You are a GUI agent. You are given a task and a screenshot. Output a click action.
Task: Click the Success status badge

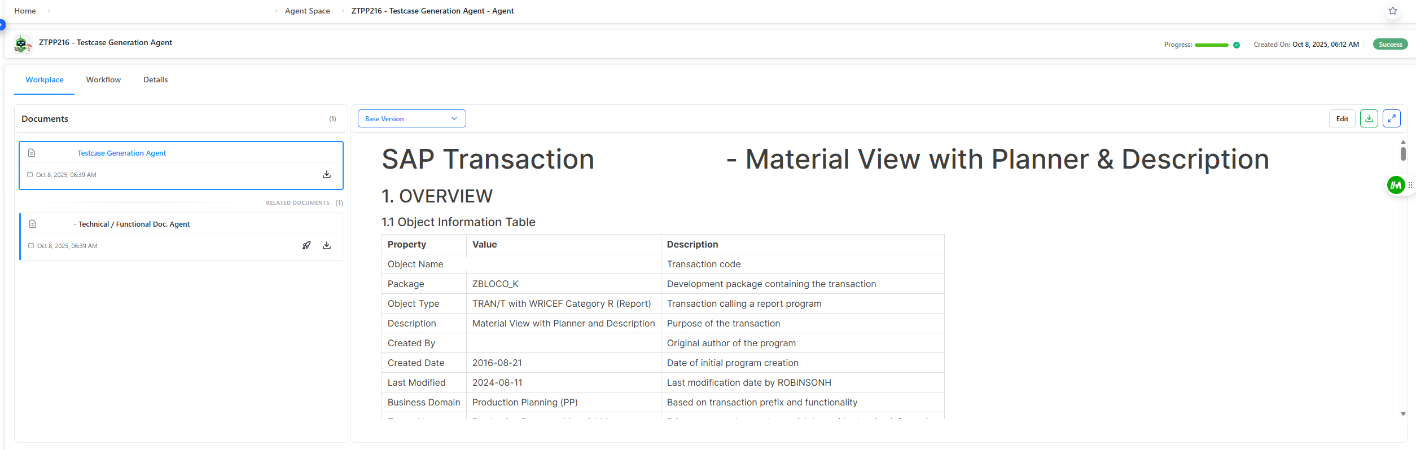click(1390, 45)
